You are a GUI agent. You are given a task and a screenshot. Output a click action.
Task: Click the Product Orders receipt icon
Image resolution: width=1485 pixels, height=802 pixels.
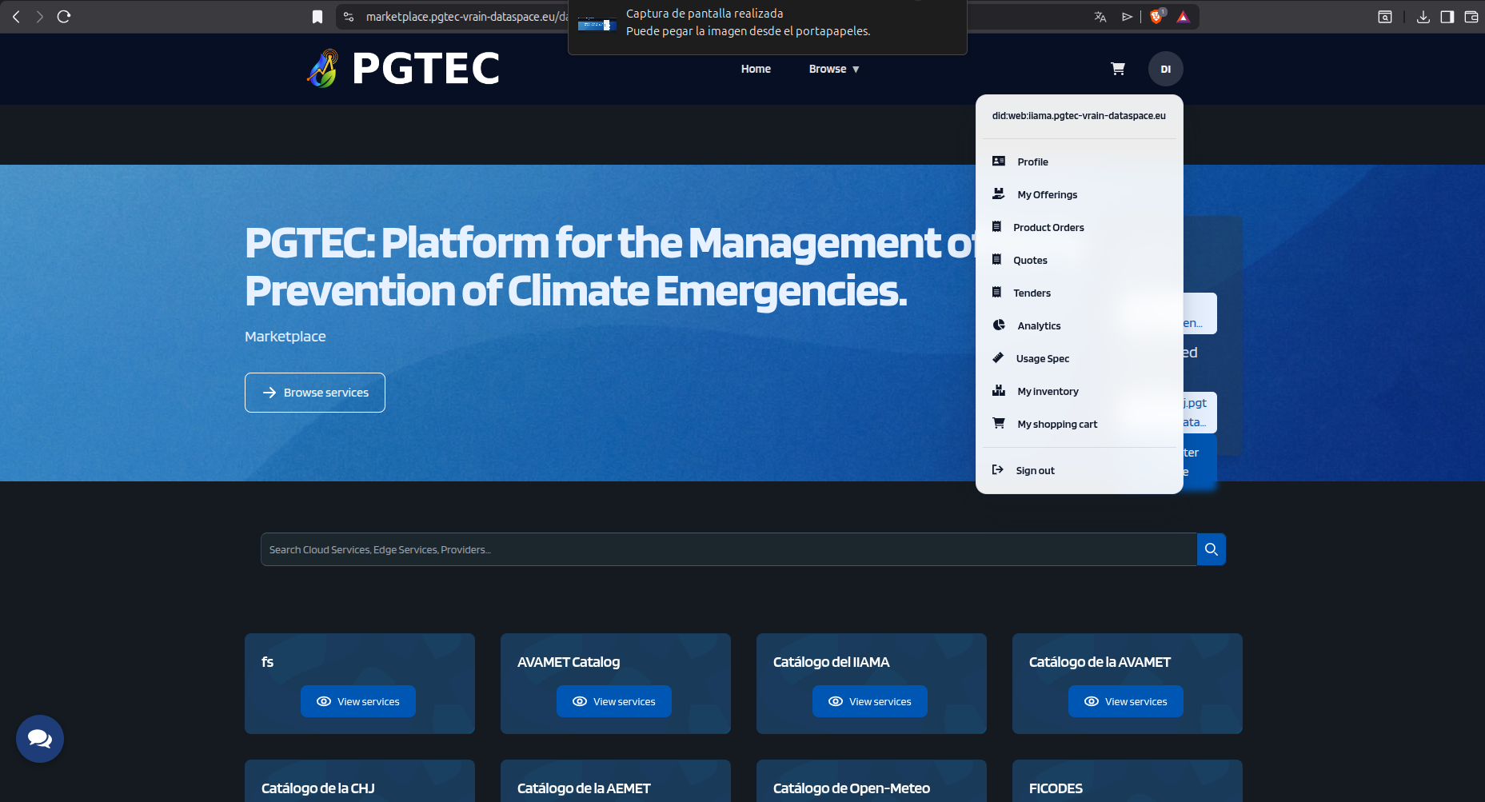click(996, 226)
